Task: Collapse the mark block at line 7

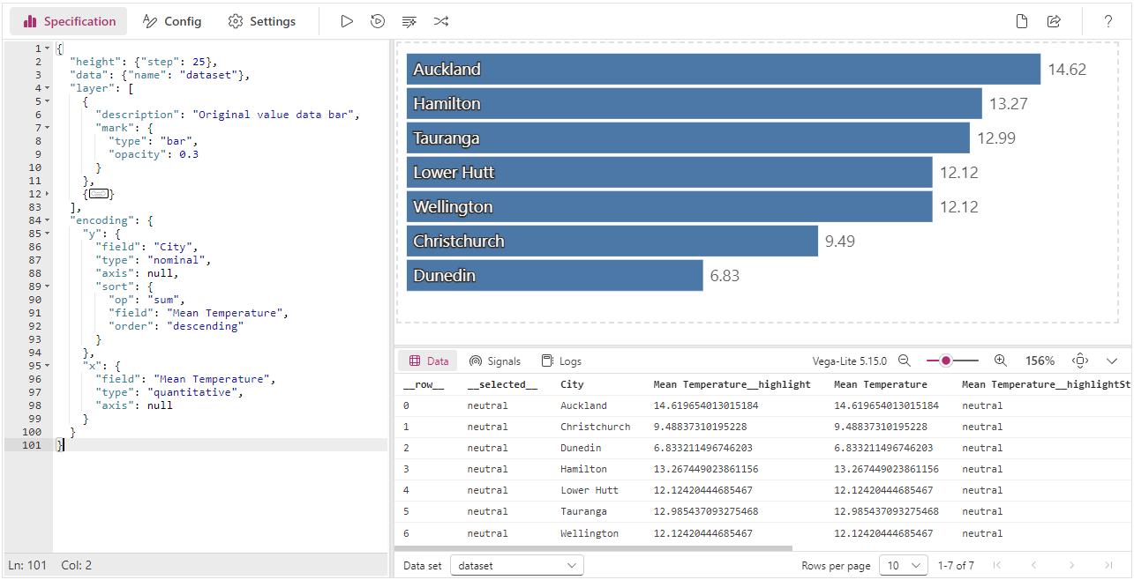Action: coord(47,128)
